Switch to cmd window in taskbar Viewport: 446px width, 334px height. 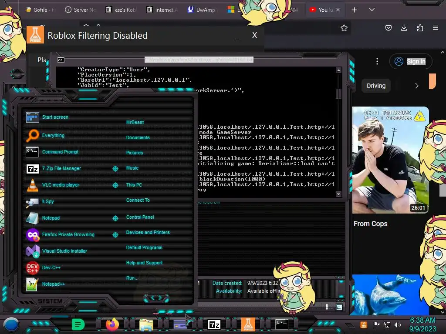[x=282, y=324]
